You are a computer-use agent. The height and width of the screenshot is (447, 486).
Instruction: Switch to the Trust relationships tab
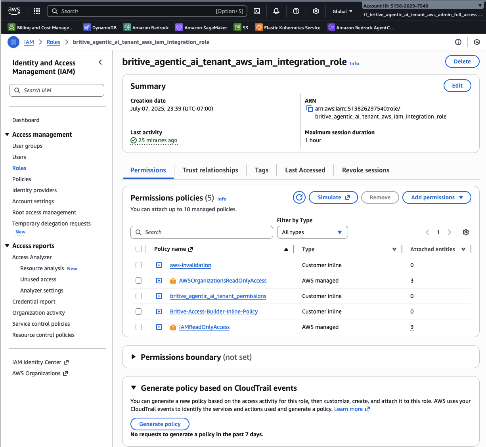(210, 170)
